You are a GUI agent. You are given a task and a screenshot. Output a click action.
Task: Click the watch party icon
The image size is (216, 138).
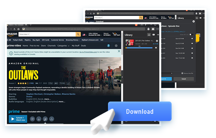point(45,119)
